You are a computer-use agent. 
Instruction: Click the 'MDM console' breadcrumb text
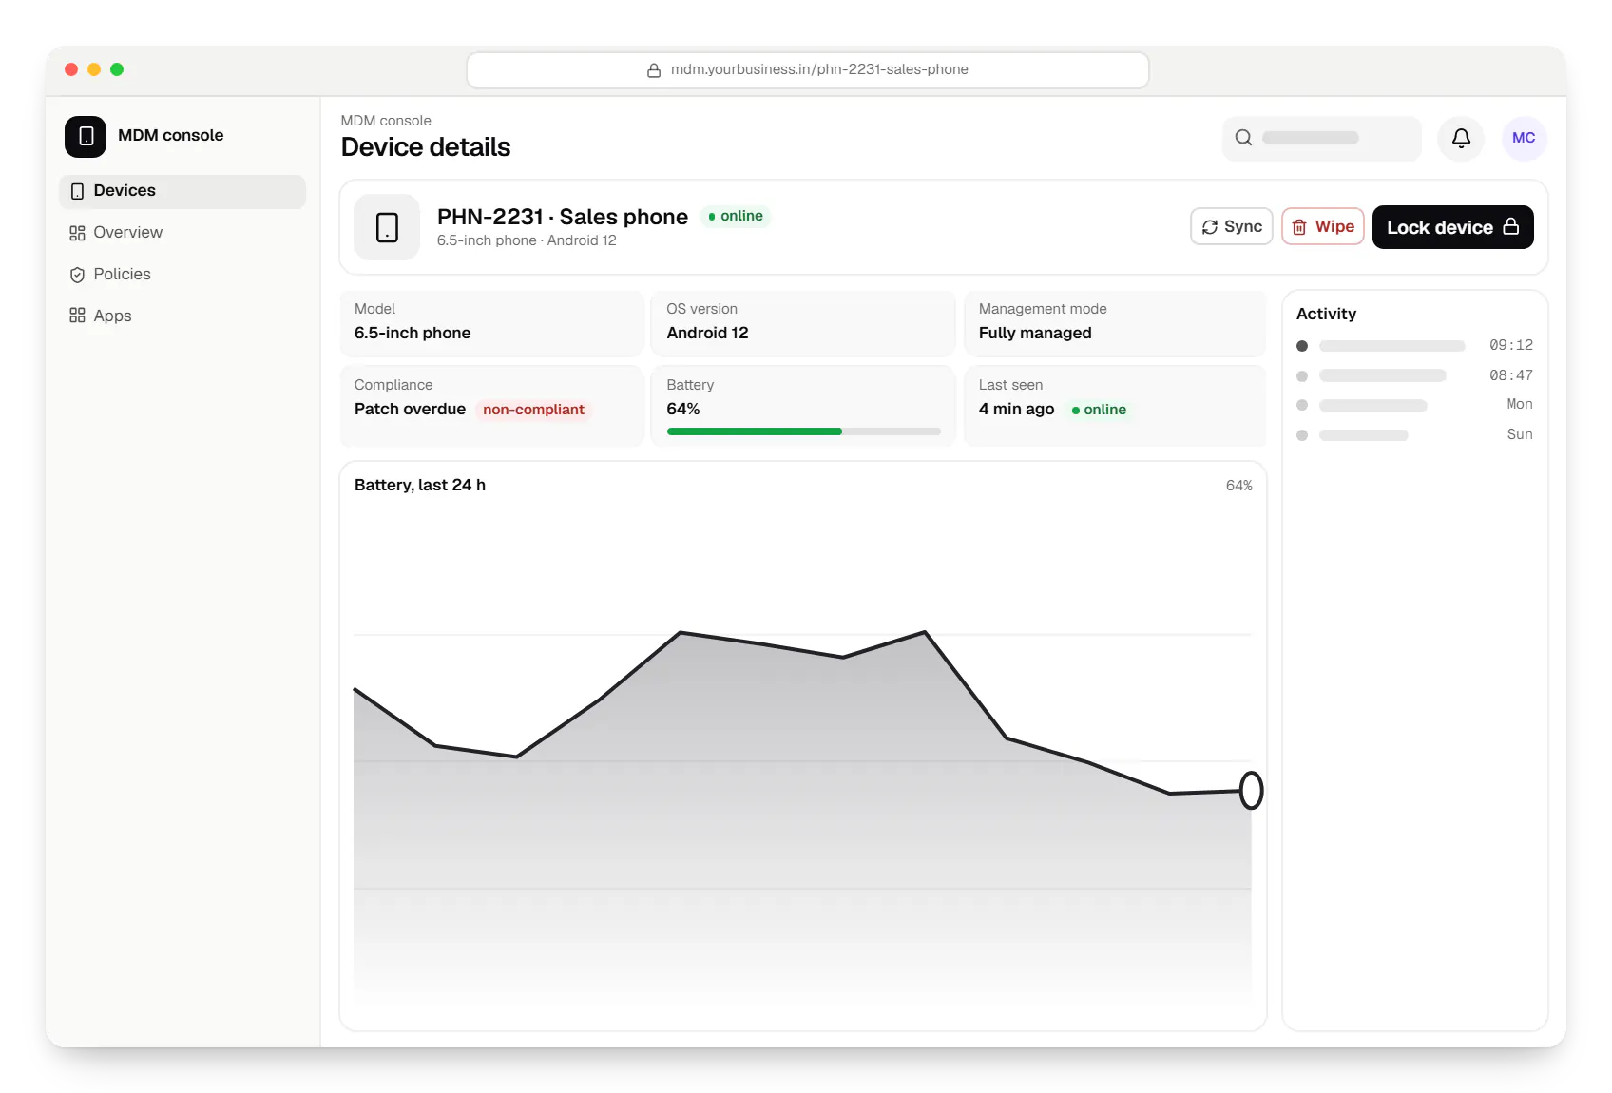(386, 121)
